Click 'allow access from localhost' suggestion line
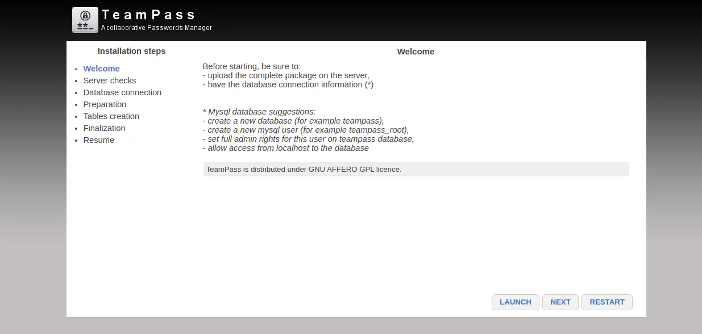 (286, 148)
